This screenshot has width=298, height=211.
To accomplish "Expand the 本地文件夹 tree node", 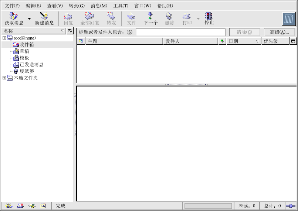I will 4,78.
